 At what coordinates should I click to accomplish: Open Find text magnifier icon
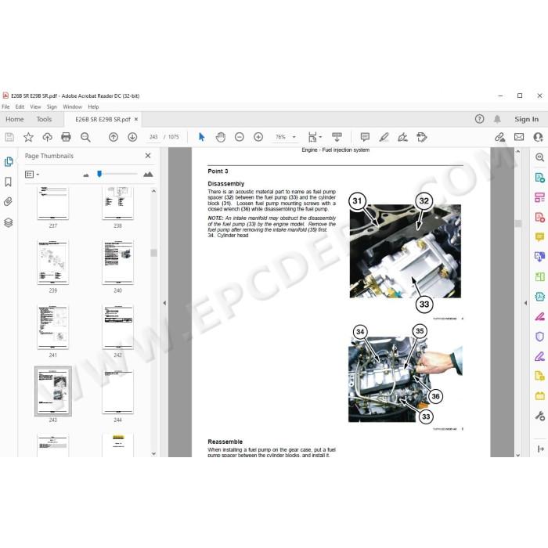(x=85, y=137)
